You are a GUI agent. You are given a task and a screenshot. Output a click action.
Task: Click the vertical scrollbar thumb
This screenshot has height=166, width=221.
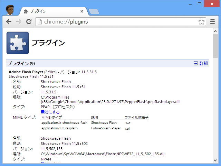click(215, 46)
